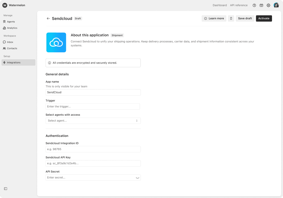Click 'All credentials are encrypted' notice text
Image resolution: width=283 pixels, height=198 pixels.
[85, 63]
